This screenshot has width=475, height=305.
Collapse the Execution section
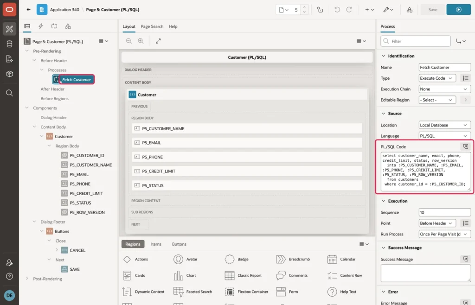click(x=383, y=201)
